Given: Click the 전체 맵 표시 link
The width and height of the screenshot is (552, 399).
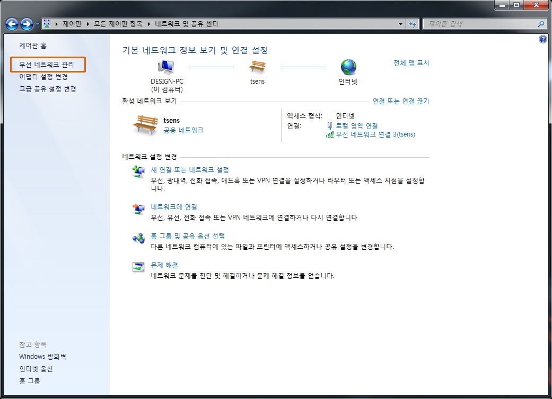Looking at the screenshot, I should [411, 63].
